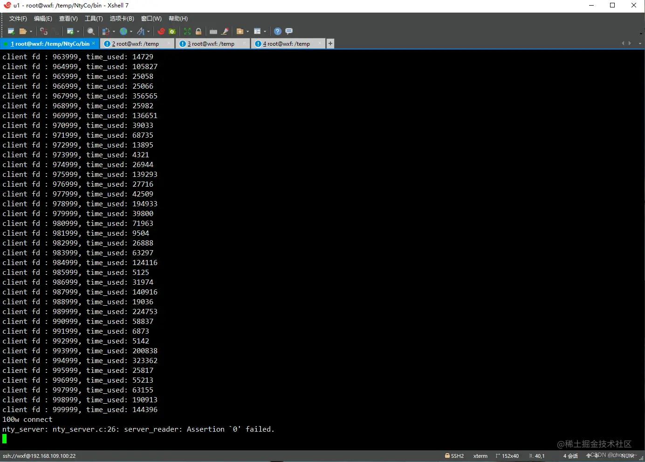Click the ssh://wxf@192.168.109.100:22 status text

pyautogui.click(x=39, y=456)
